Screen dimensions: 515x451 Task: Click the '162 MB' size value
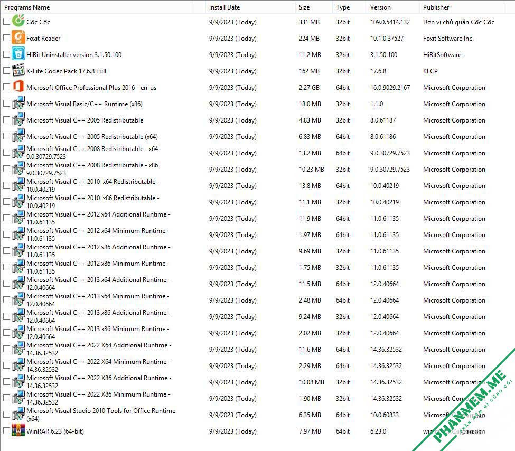tap(309, 71)
